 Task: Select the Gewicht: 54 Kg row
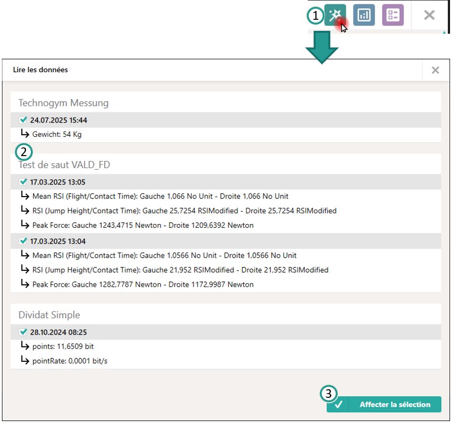tap(56, 134)
